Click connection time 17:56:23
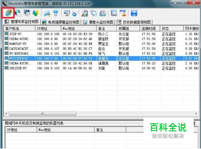 (148, 63)
